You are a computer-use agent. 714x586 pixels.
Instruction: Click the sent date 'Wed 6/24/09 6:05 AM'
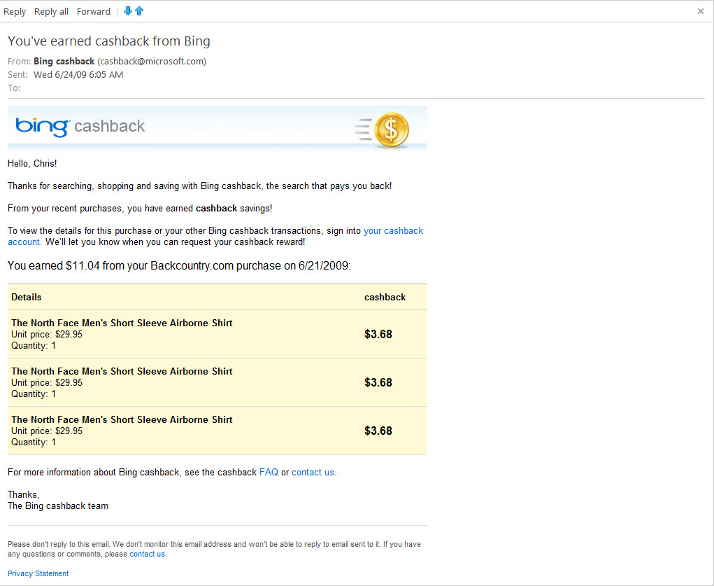78,75
